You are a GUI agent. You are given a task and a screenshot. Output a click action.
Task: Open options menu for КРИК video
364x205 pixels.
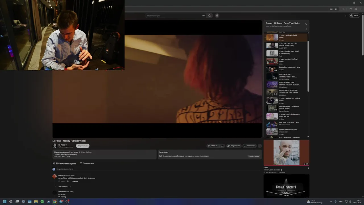(308, 168)
